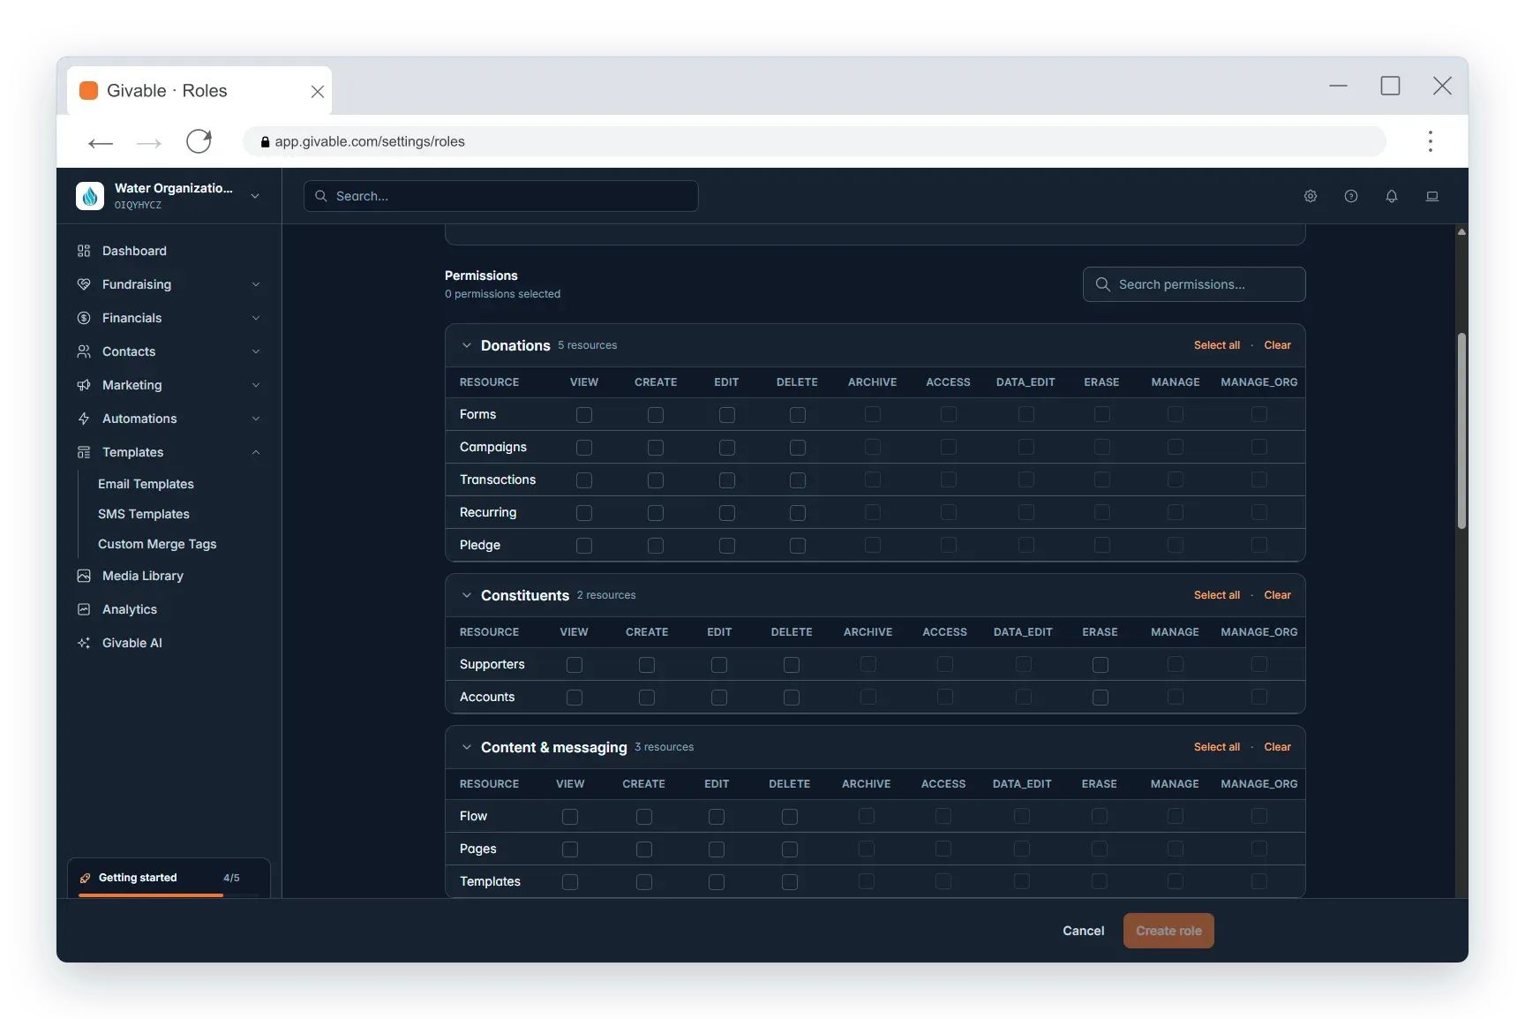The image size is (1525, 1019).
Task: Click the Cancel button
Action: pyautogui.click(x=1084, y=931)
